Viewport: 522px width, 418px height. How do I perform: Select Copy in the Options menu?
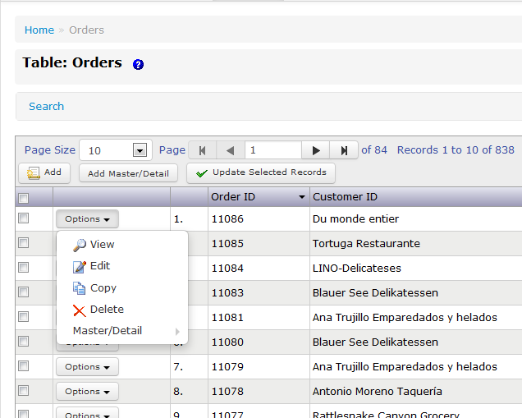click(103, 288)
